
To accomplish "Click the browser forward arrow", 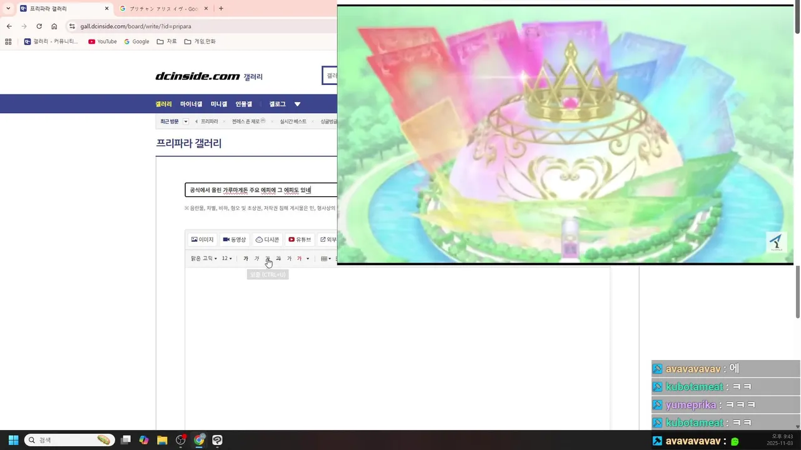I will point(24,26).
